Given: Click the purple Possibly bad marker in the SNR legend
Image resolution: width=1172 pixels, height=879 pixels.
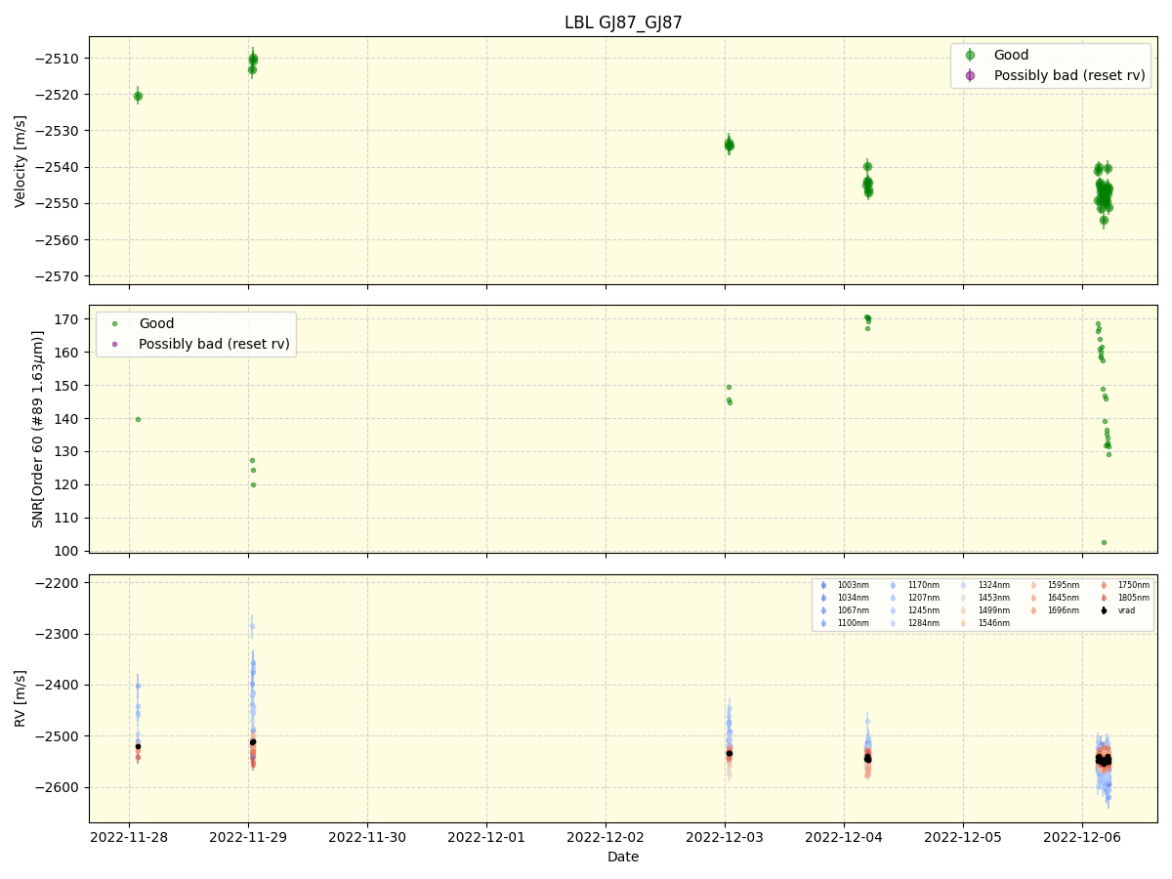Looking at the screenshot, I should pos(114,344).
